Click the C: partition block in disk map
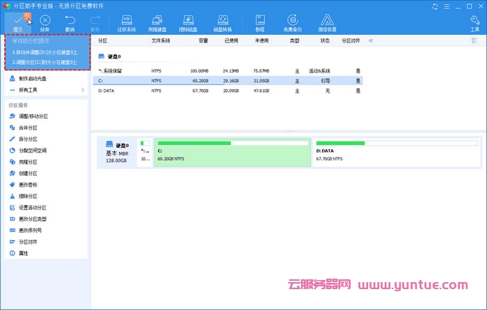487x310 pixels. 232,150
